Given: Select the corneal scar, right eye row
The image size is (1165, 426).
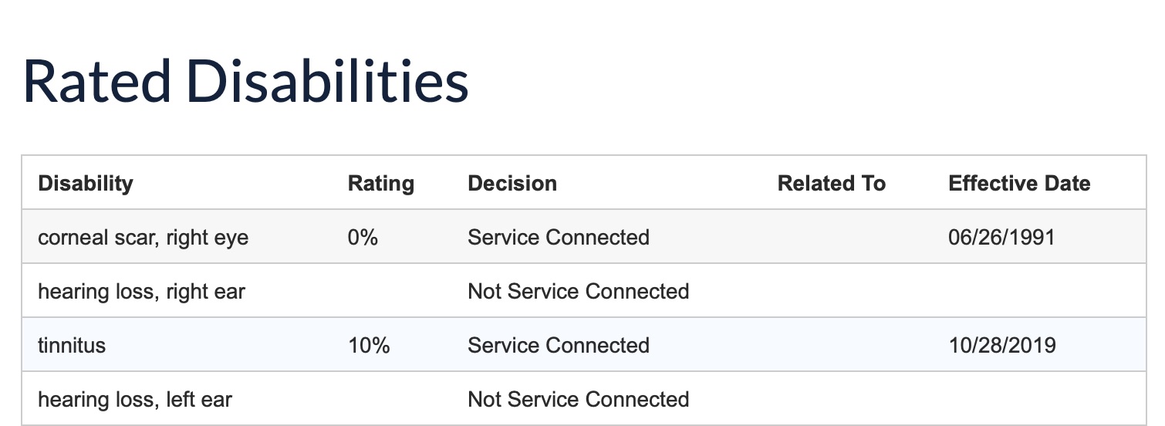Looking at the screenshot, I should pyautogui.click(x=584, y=236).
